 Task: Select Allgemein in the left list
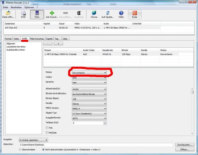11,44
